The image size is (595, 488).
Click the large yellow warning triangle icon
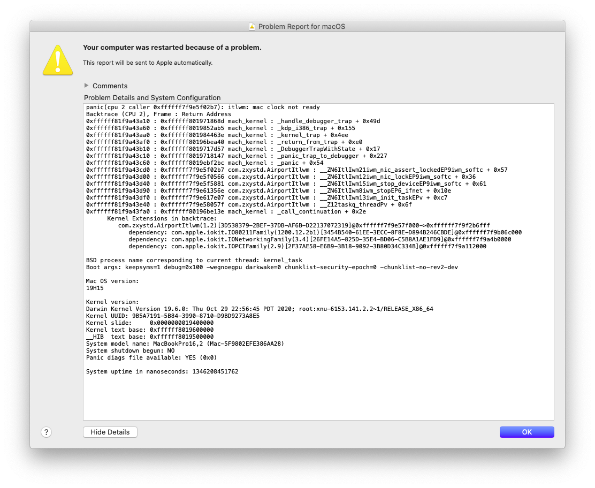click(x=57, y=60)
